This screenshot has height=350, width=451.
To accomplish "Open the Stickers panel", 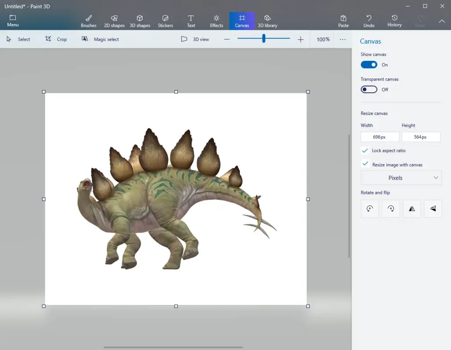I will pos(165,21).
